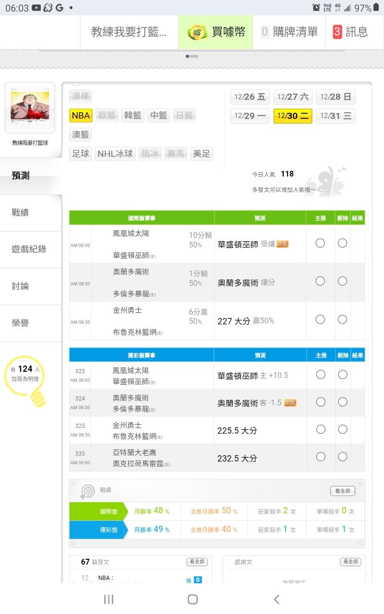Open Android recent apps icon
This screenshot has width=384, height=614.
coord(108,599)
